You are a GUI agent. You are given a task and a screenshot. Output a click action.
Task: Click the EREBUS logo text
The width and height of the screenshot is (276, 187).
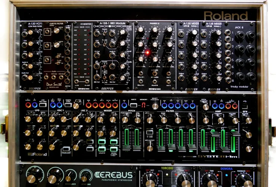coord(114,175)
